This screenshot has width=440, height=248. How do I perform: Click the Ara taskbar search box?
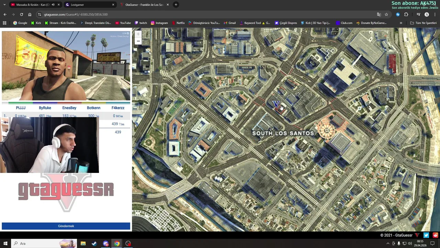coord(44,244)
